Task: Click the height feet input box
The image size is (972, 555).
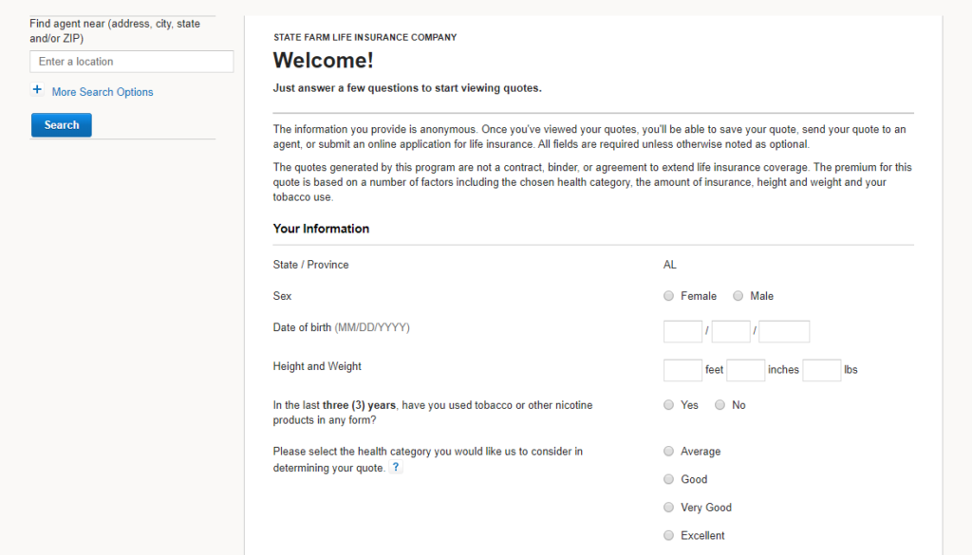Action: [682, 370]
